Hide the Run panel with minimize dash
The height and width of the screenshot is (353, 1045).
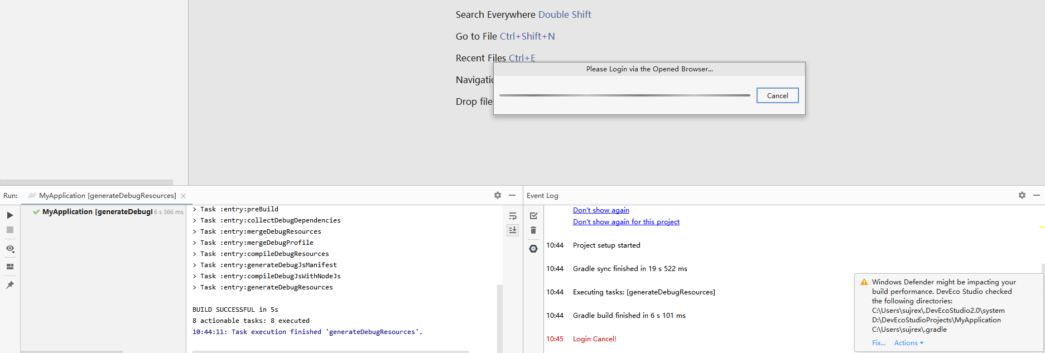tap(512, 195)
